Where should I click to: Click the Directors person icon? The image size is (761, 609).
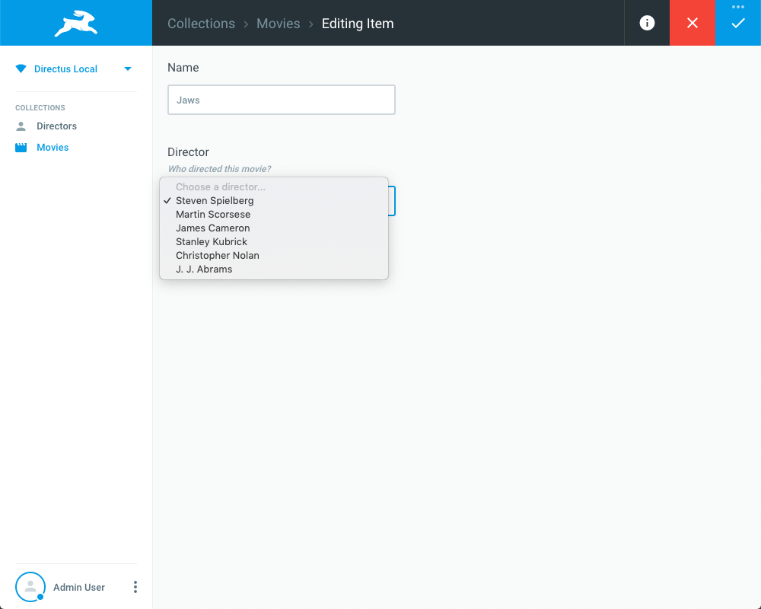(x=21, y=126)
